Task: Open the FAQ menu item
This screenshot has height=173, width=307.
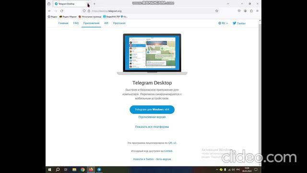Action: [76, 23]
